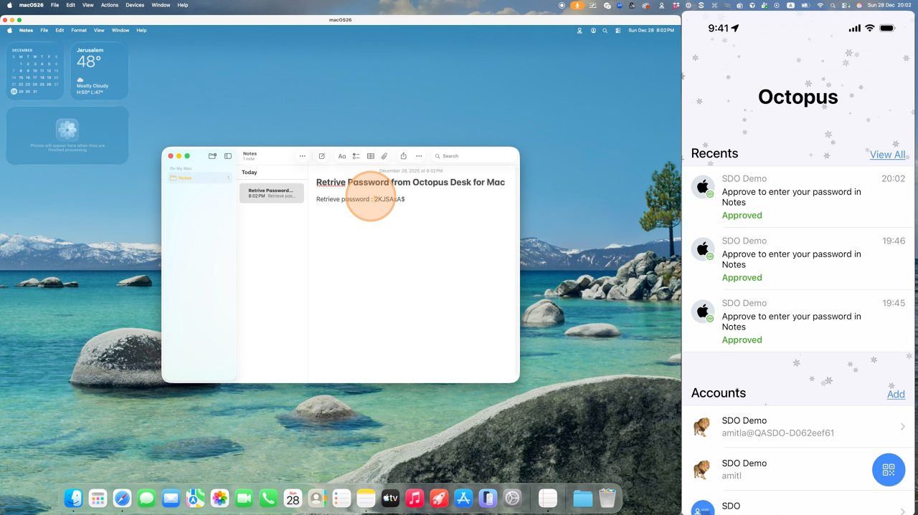The width and height of the screenshot is (918, 515).
Task: Open the 20:02 SDO Demo approval entry
Action: [x=800, y=197]
